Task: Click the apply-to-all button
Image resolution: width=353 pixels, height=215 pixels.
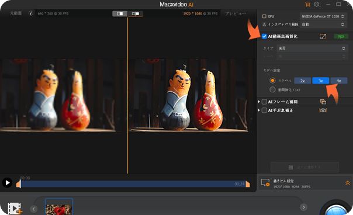Action: coord(305,167)
